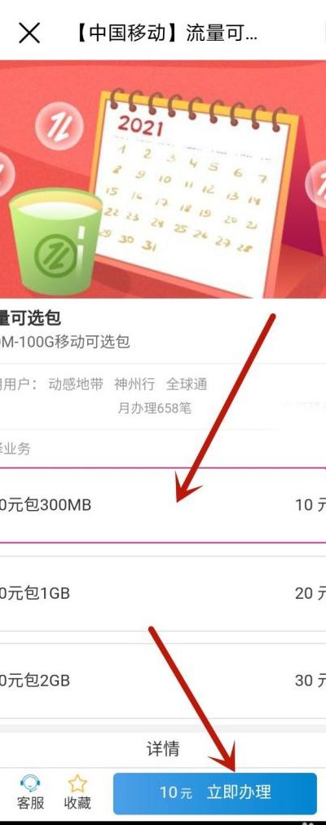Tap the 神州行 user brand label
The width and height of the screenshot is (326, 825).
[134, 384]
